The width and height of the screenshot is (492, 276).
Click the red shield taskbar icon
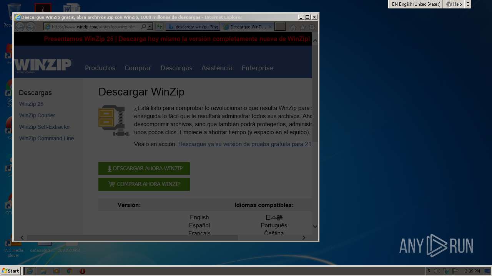[82, 271]
